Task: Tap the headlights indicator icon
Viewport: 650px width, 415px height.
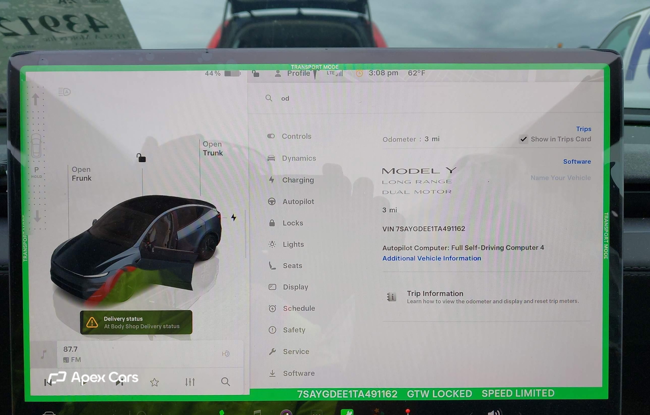Action: [x=65, y=92]
